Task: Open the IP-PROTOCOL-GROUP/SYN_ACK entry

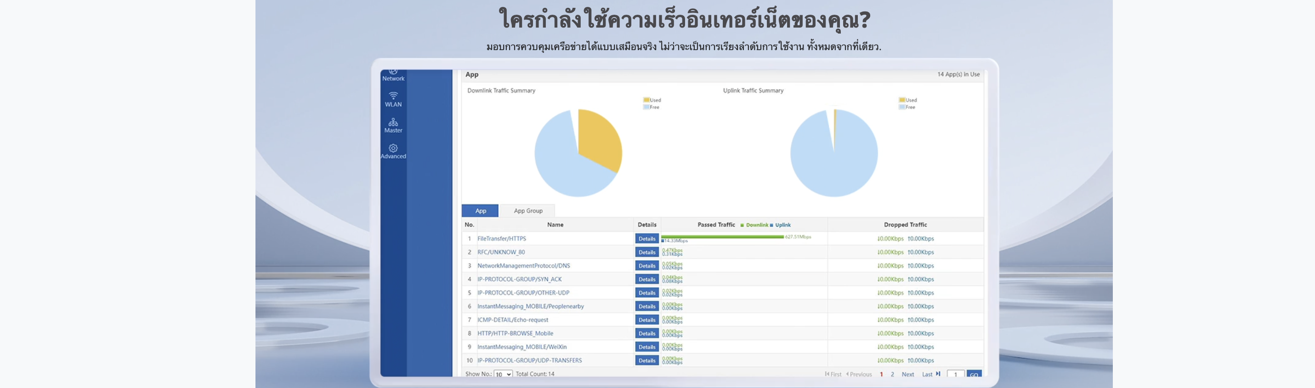Action: point(519,279)
